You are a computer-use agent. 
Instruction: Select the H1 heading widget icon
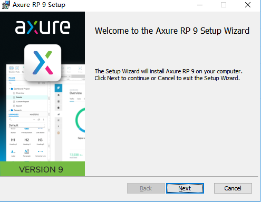click(13, 140)
